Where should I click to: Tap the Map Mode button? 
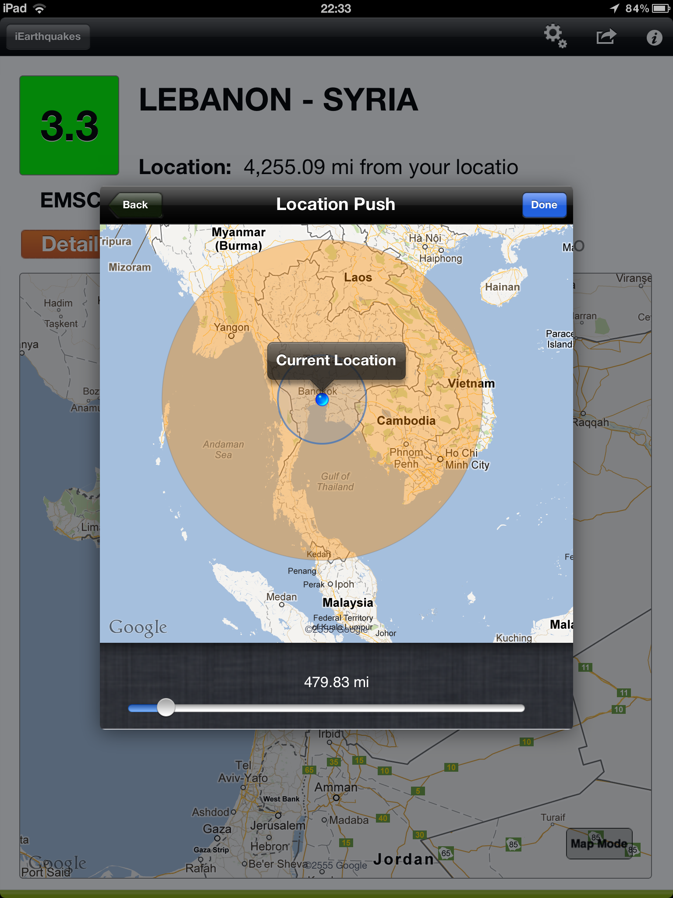(599, 843)
